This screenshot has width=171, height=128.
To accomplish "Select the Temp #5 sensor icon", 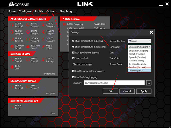I will [x=28, y=32].
